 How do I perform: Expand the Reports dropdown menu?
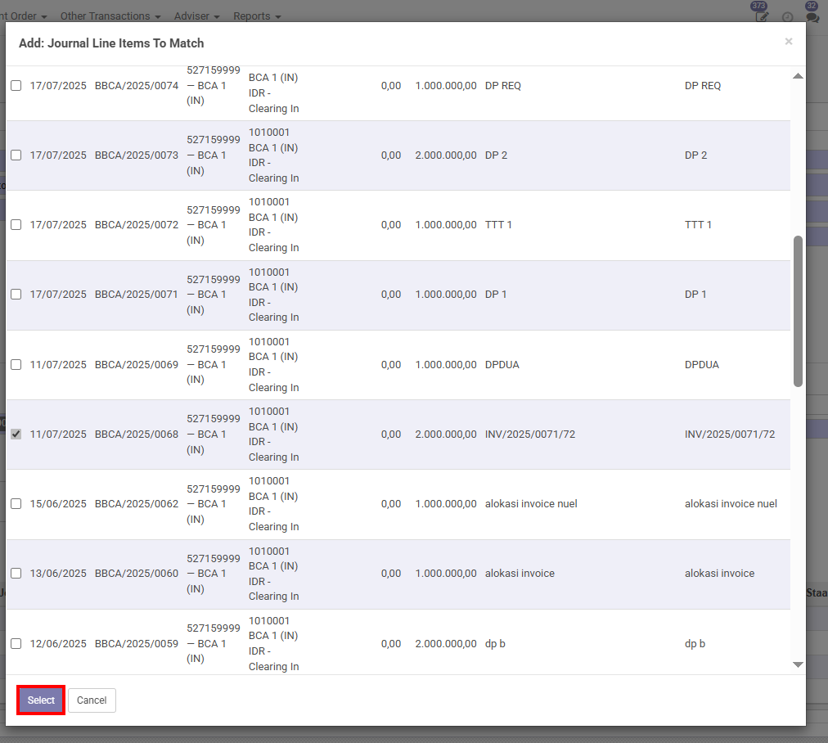(x=257, y=16)
